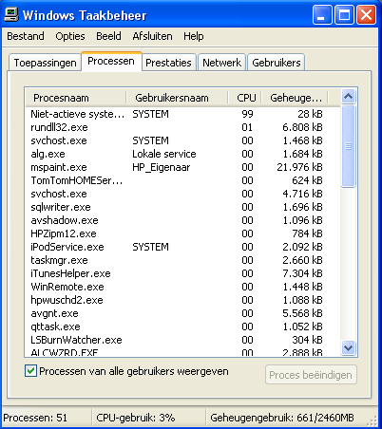Click the 6.808 kB memory value

(x=302, y=127)
